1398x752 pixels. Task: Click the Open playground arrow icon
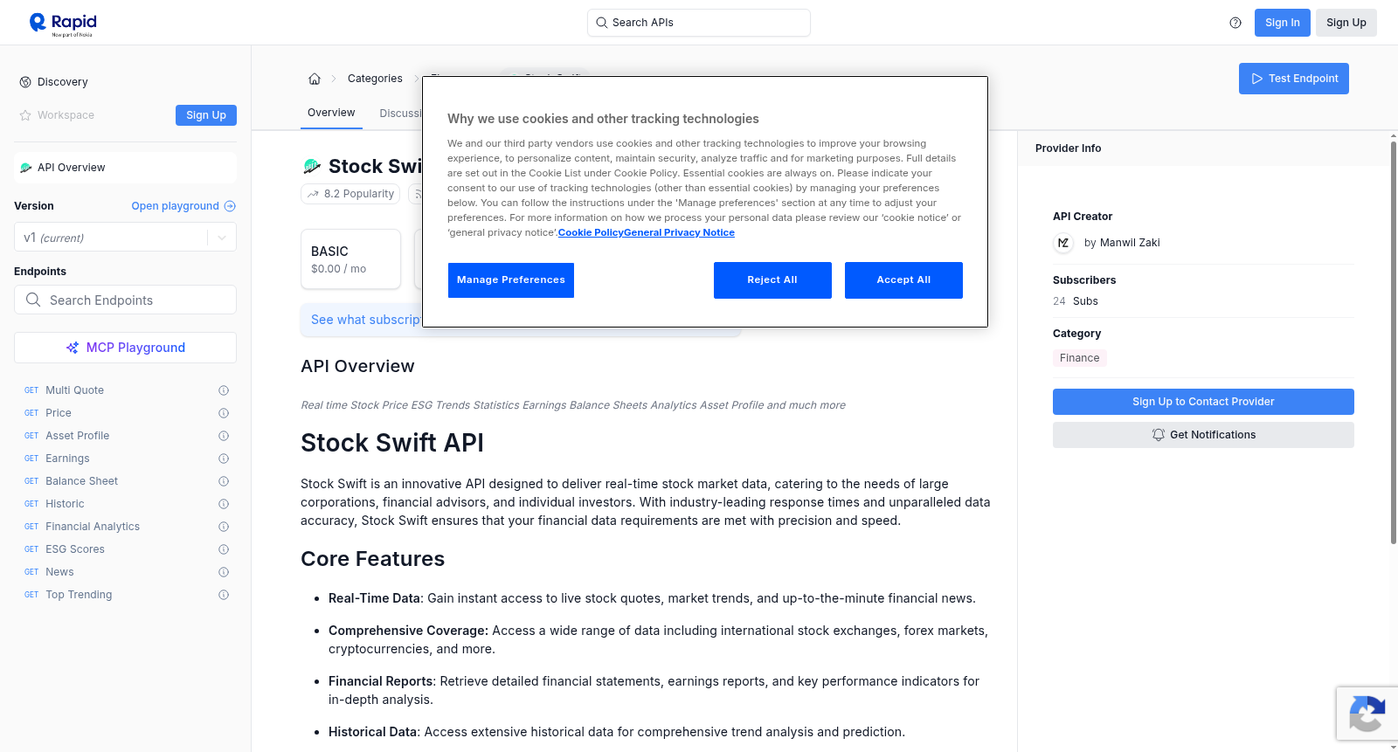click(x=230, y=206)
